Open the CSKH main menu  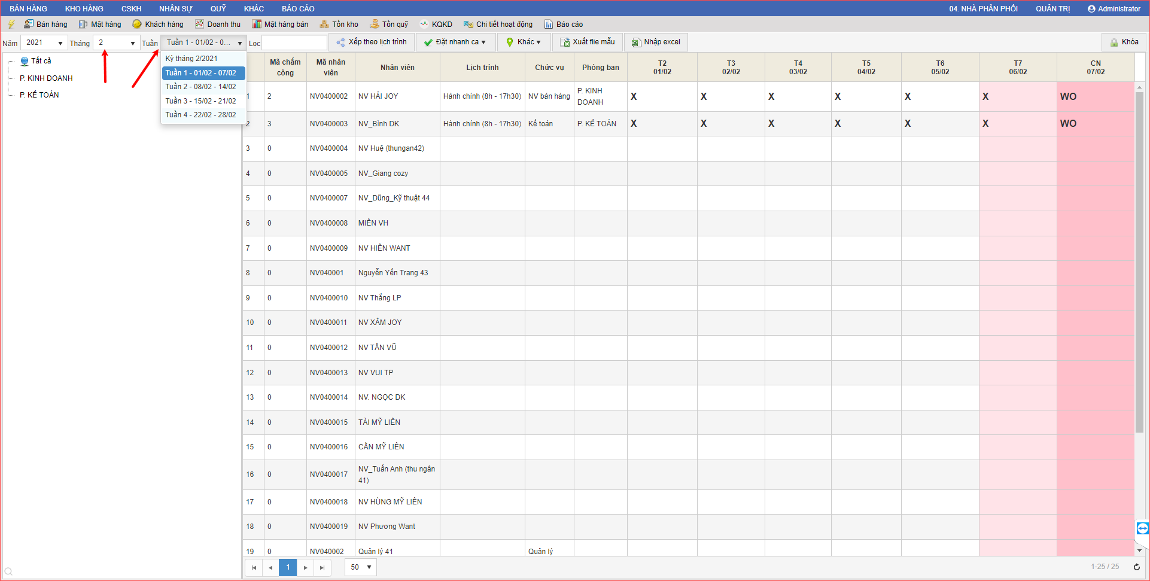[x=132, y=8]
